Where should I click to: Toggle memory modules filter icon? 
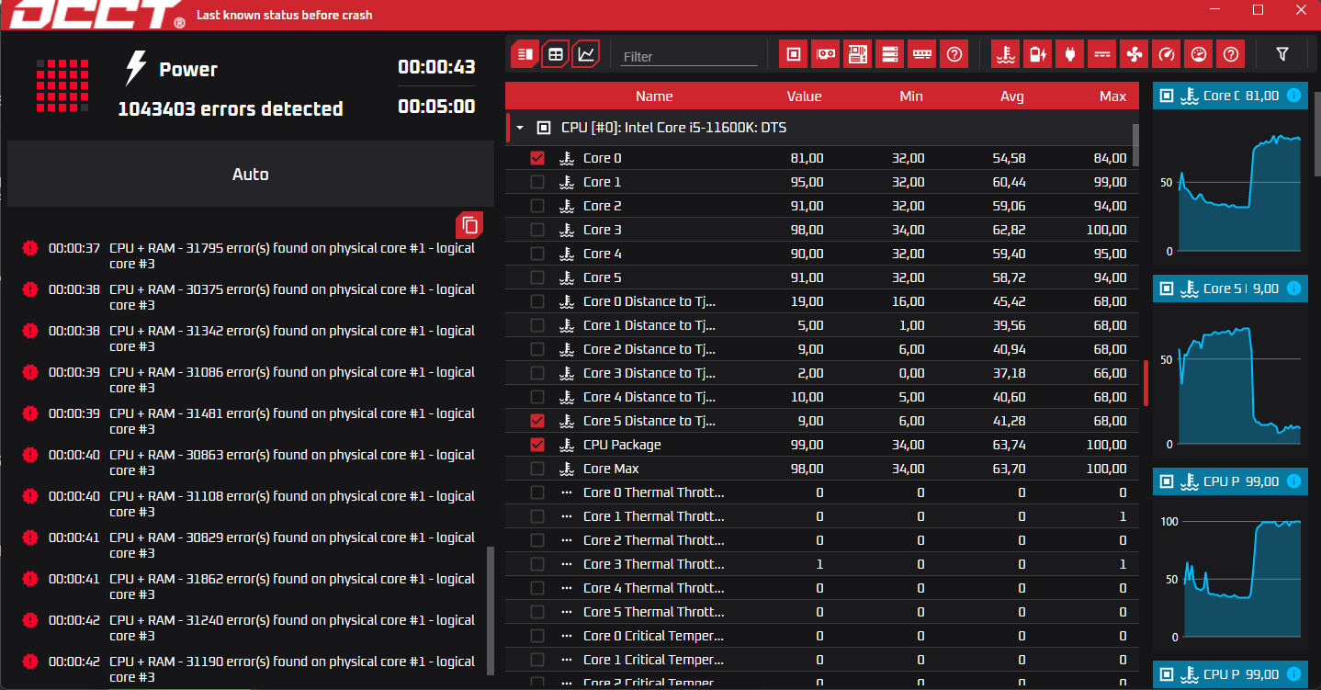pos(921,54)
